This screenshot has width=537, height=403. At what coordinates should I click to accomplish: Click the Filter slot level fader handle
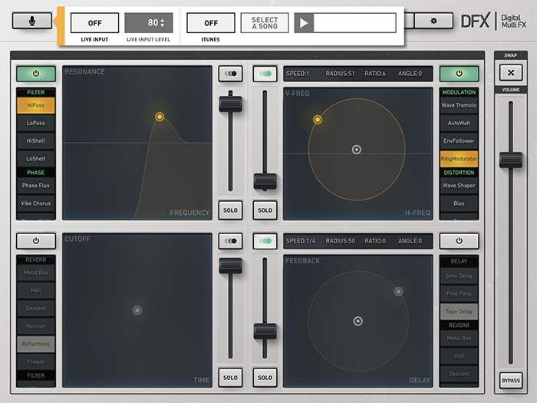pos(230,104)
